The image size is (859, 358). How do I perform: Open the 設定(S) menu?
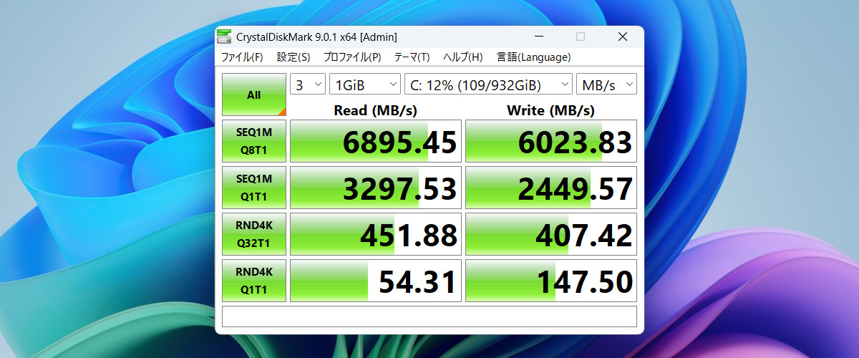click(x=293, y=57)
